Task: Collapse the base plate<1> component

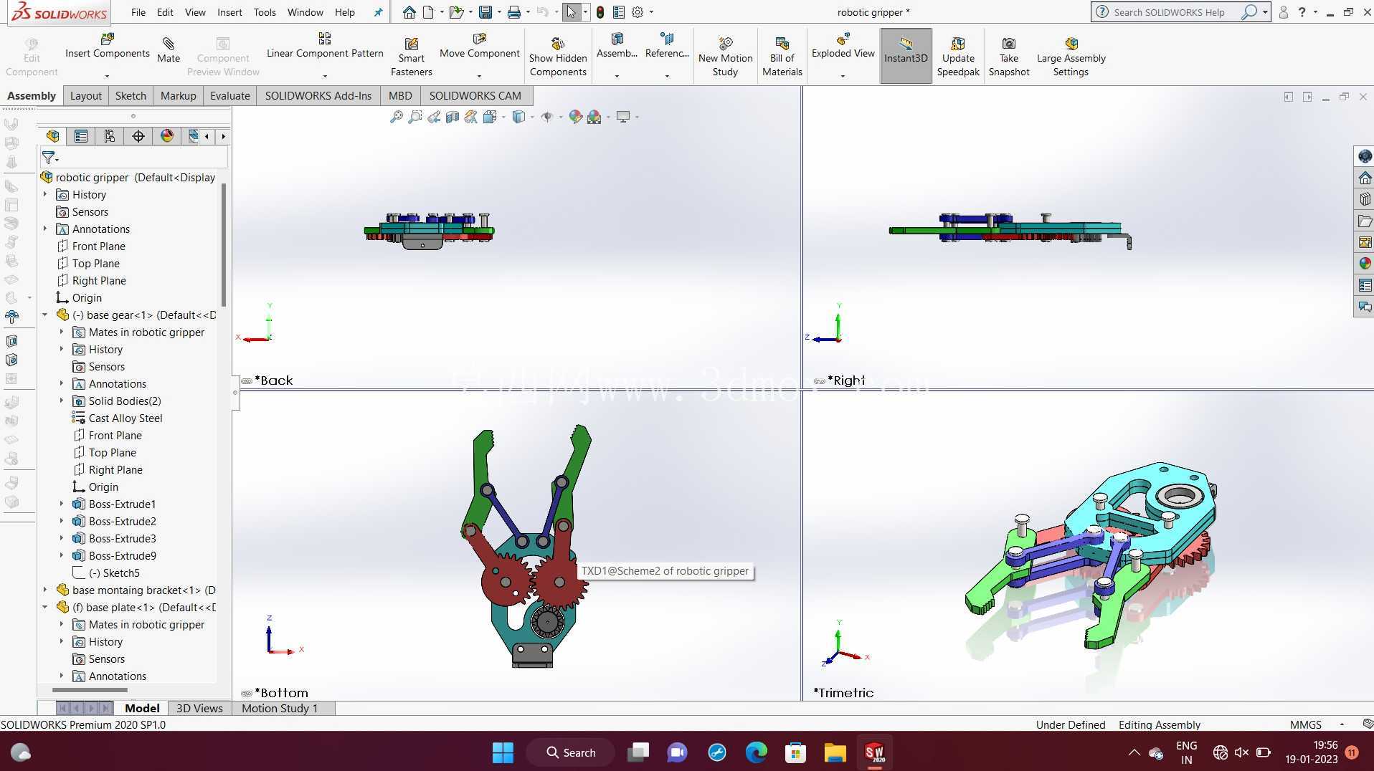Action: pos(44,607)
